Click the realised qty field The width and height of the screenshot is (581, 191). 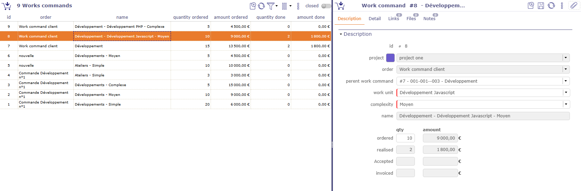pyautogui.click(x=406, y=150)
